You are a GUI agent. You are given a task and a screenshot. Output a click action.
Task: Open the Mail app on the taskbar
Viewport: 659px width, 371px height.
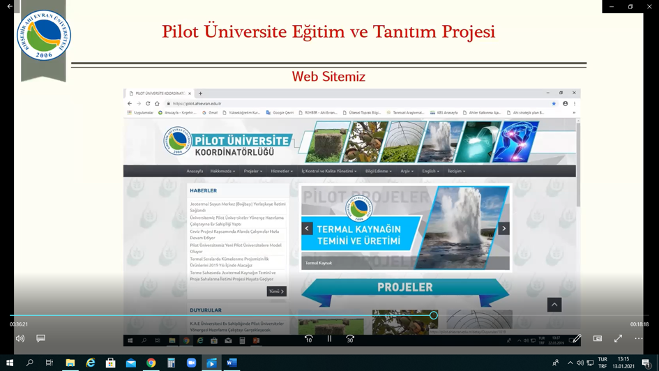click(130, 363)
